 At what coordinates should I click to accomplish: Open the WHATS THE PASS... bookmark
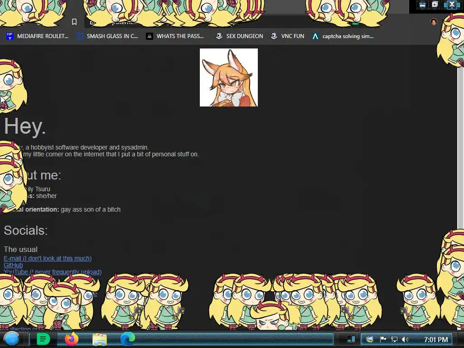175,36
